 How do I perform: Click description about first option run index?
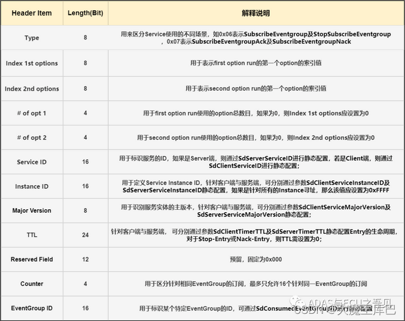255,63
